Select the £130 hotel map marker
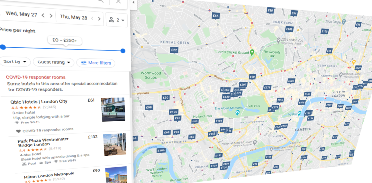 point(226,97)
